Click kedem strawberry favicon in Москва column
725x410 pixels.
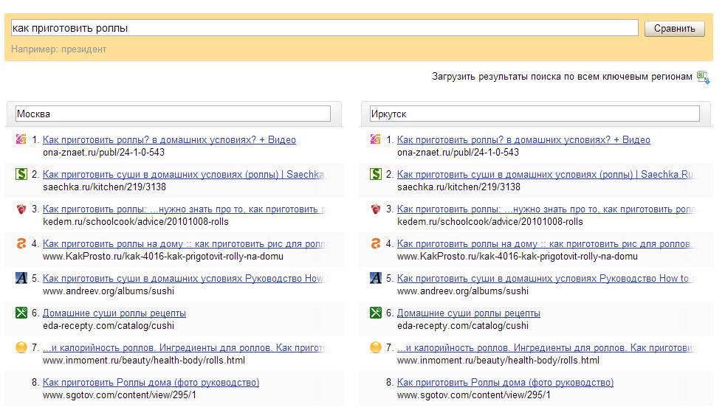click(21, 209)
